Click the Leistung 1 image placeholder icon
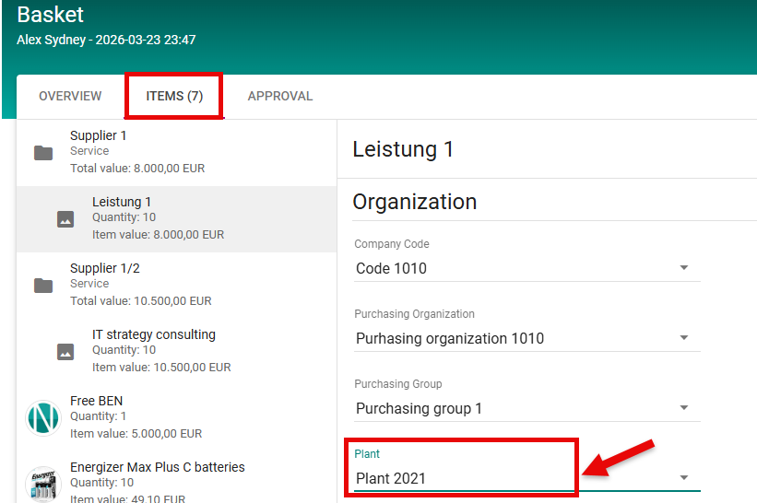The image size is (757, 503). pyautogui.click(x=65, y=219)
